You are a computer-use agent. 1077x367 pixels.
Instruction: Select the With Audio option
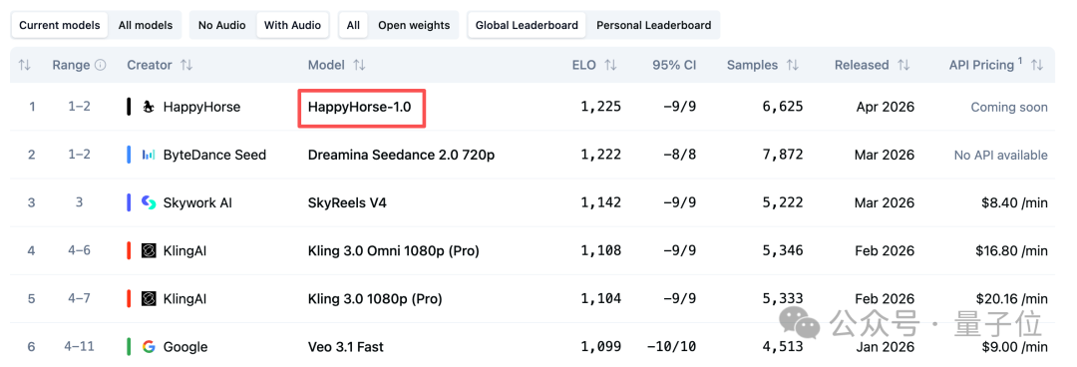[x=292, y=25]
